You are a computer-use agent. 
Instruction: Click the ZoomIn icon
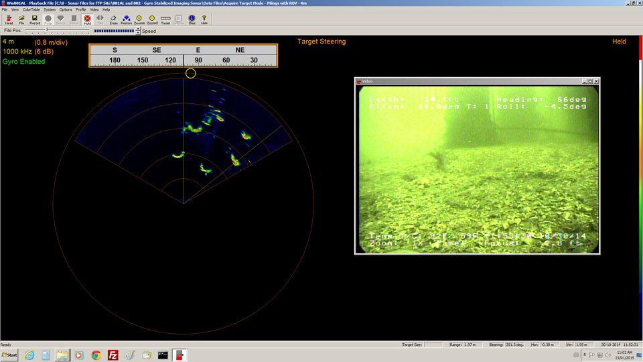pos(139,19)
